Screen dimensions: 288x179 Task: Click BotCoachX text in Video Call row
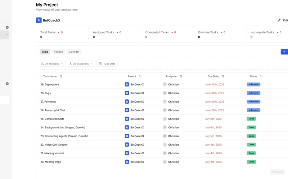point(137,145)
